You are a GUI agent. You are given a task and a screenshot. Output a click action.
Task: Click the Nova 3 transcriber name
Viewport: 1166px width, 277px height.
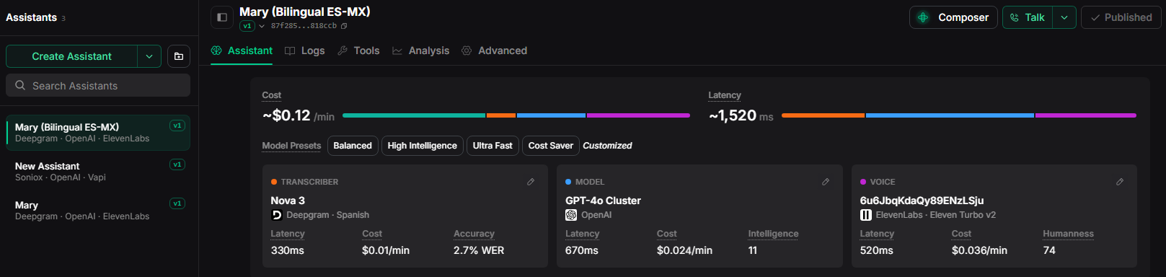(x=288, y=201)
